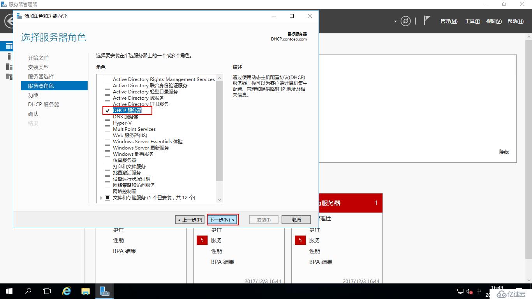The image size is (532, 299).
Task: Click the DHCP.contoso.com target server text
Action: [289, 39]
